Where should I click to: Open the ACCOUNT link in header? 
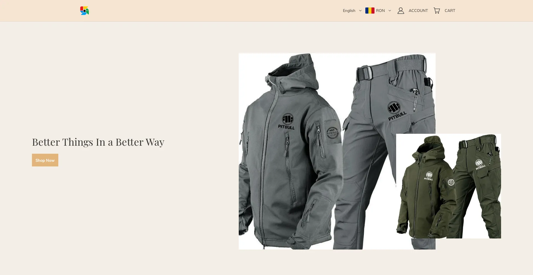[418, 11]
